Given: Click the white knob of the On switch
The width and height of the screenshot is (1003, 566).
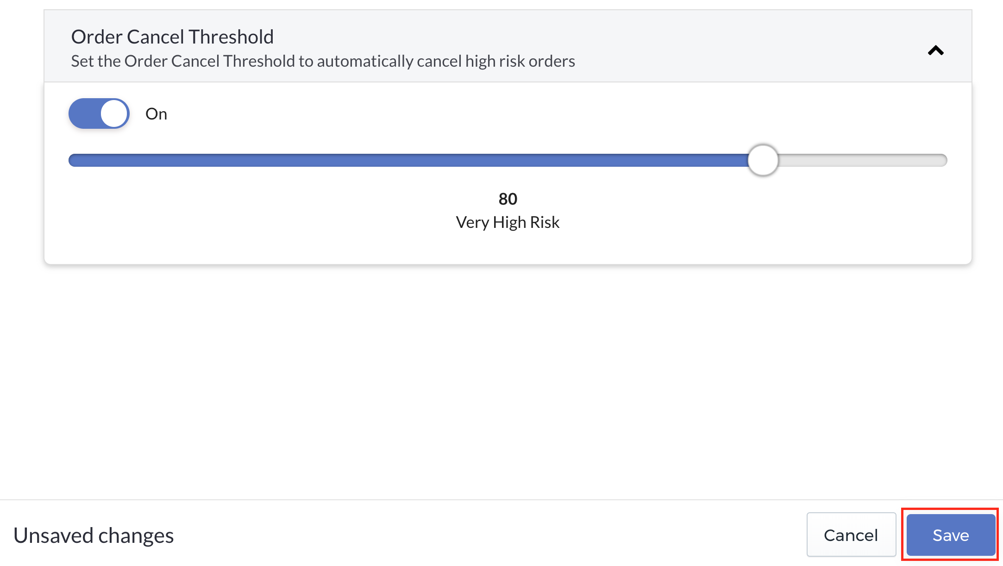Looking at the screenshot, I should click(x=114, y=113).
